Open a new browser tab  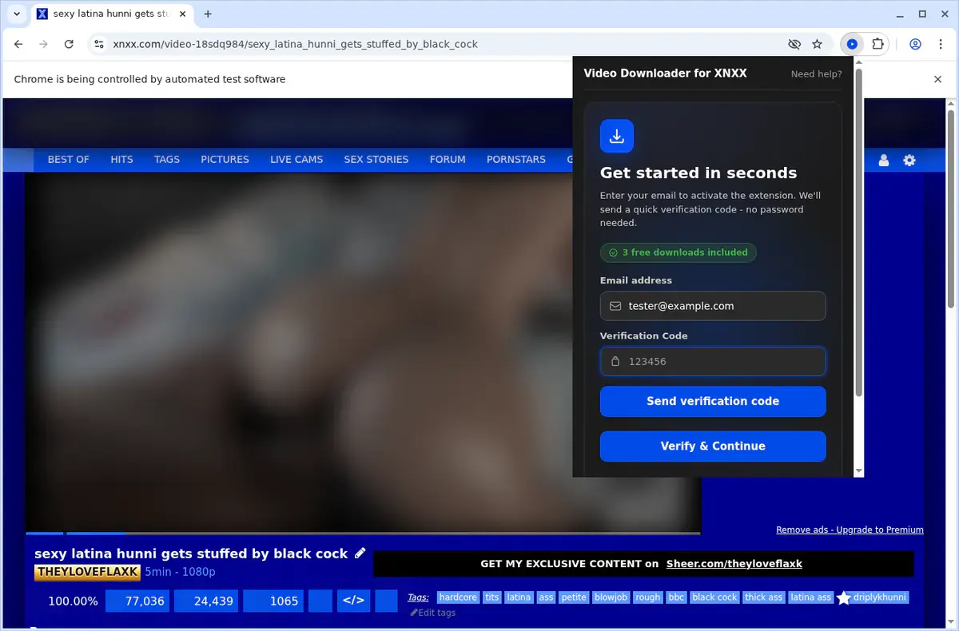click(208, 14)
